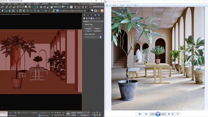This screenshot has width=208, height=117.
Task: Click the Set Key button
Action: point(74,115)
